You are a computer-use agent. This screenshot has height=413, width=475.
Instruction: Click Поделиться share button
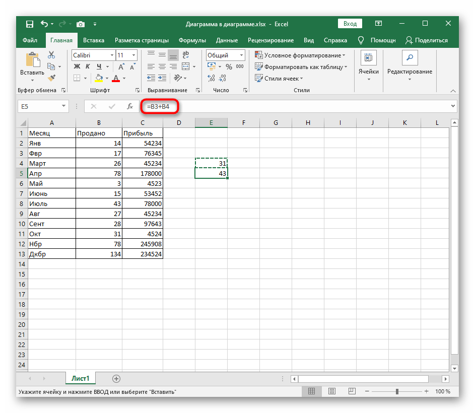[x=427, y=40]
